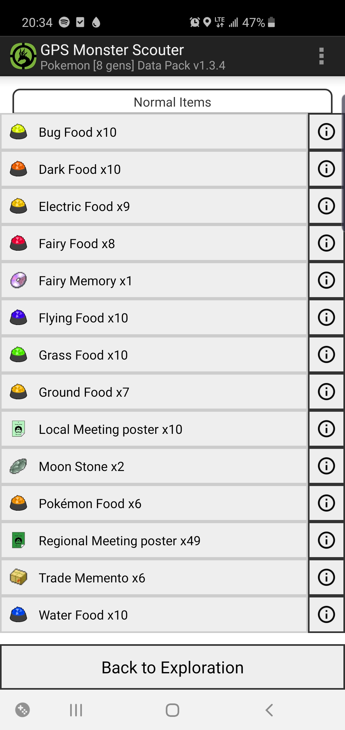Tap info icon beside Trade Memento
Viewport: 345px width, 730px height.
[x=326, y=577]
